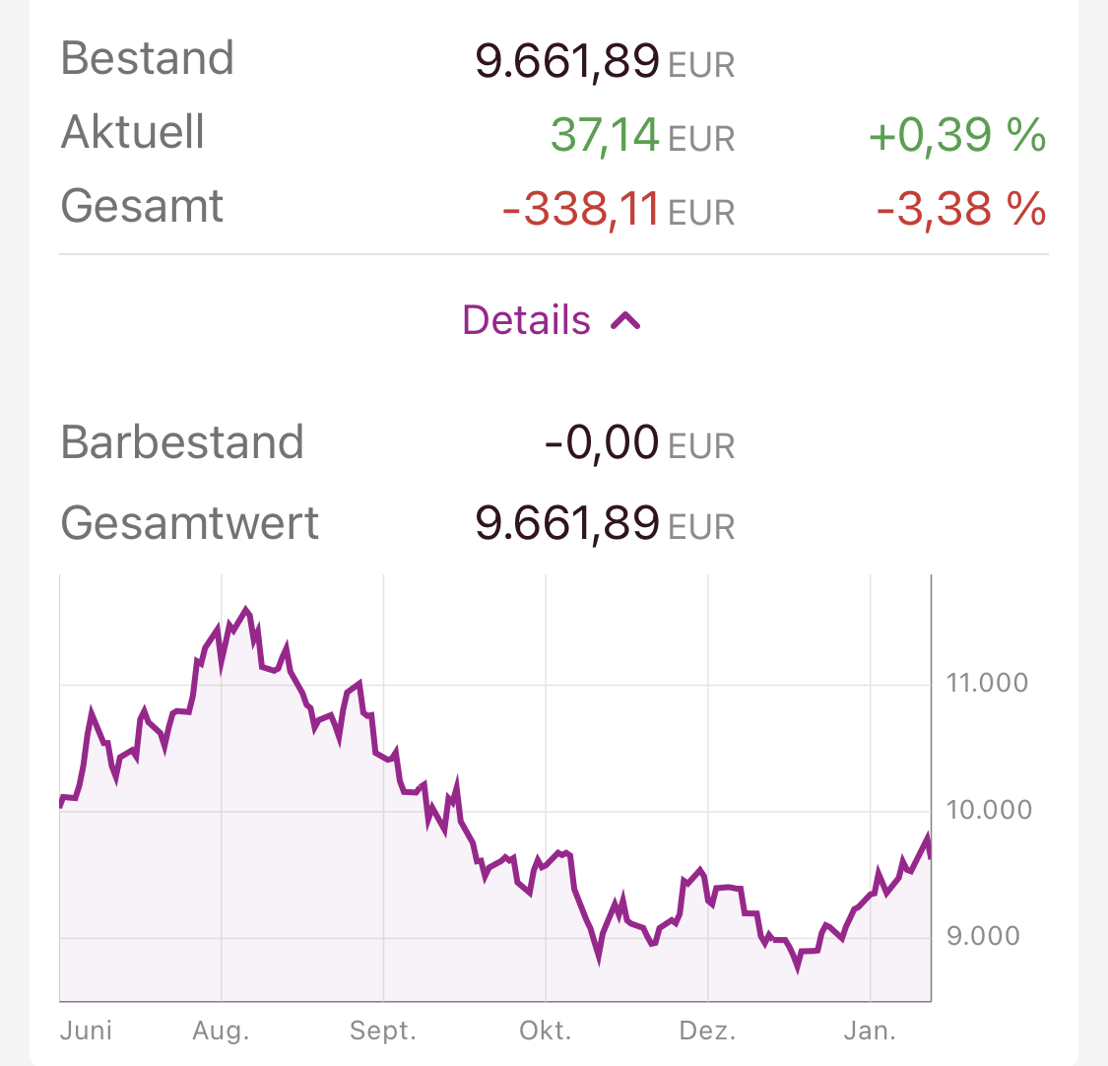Select the Sept. axis label
The image size is (1108, 1066).
click(x=383, y=1032)
